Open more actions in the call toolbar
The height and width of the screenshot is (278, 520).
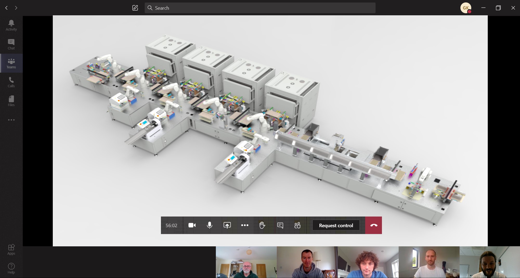point(244,225)
